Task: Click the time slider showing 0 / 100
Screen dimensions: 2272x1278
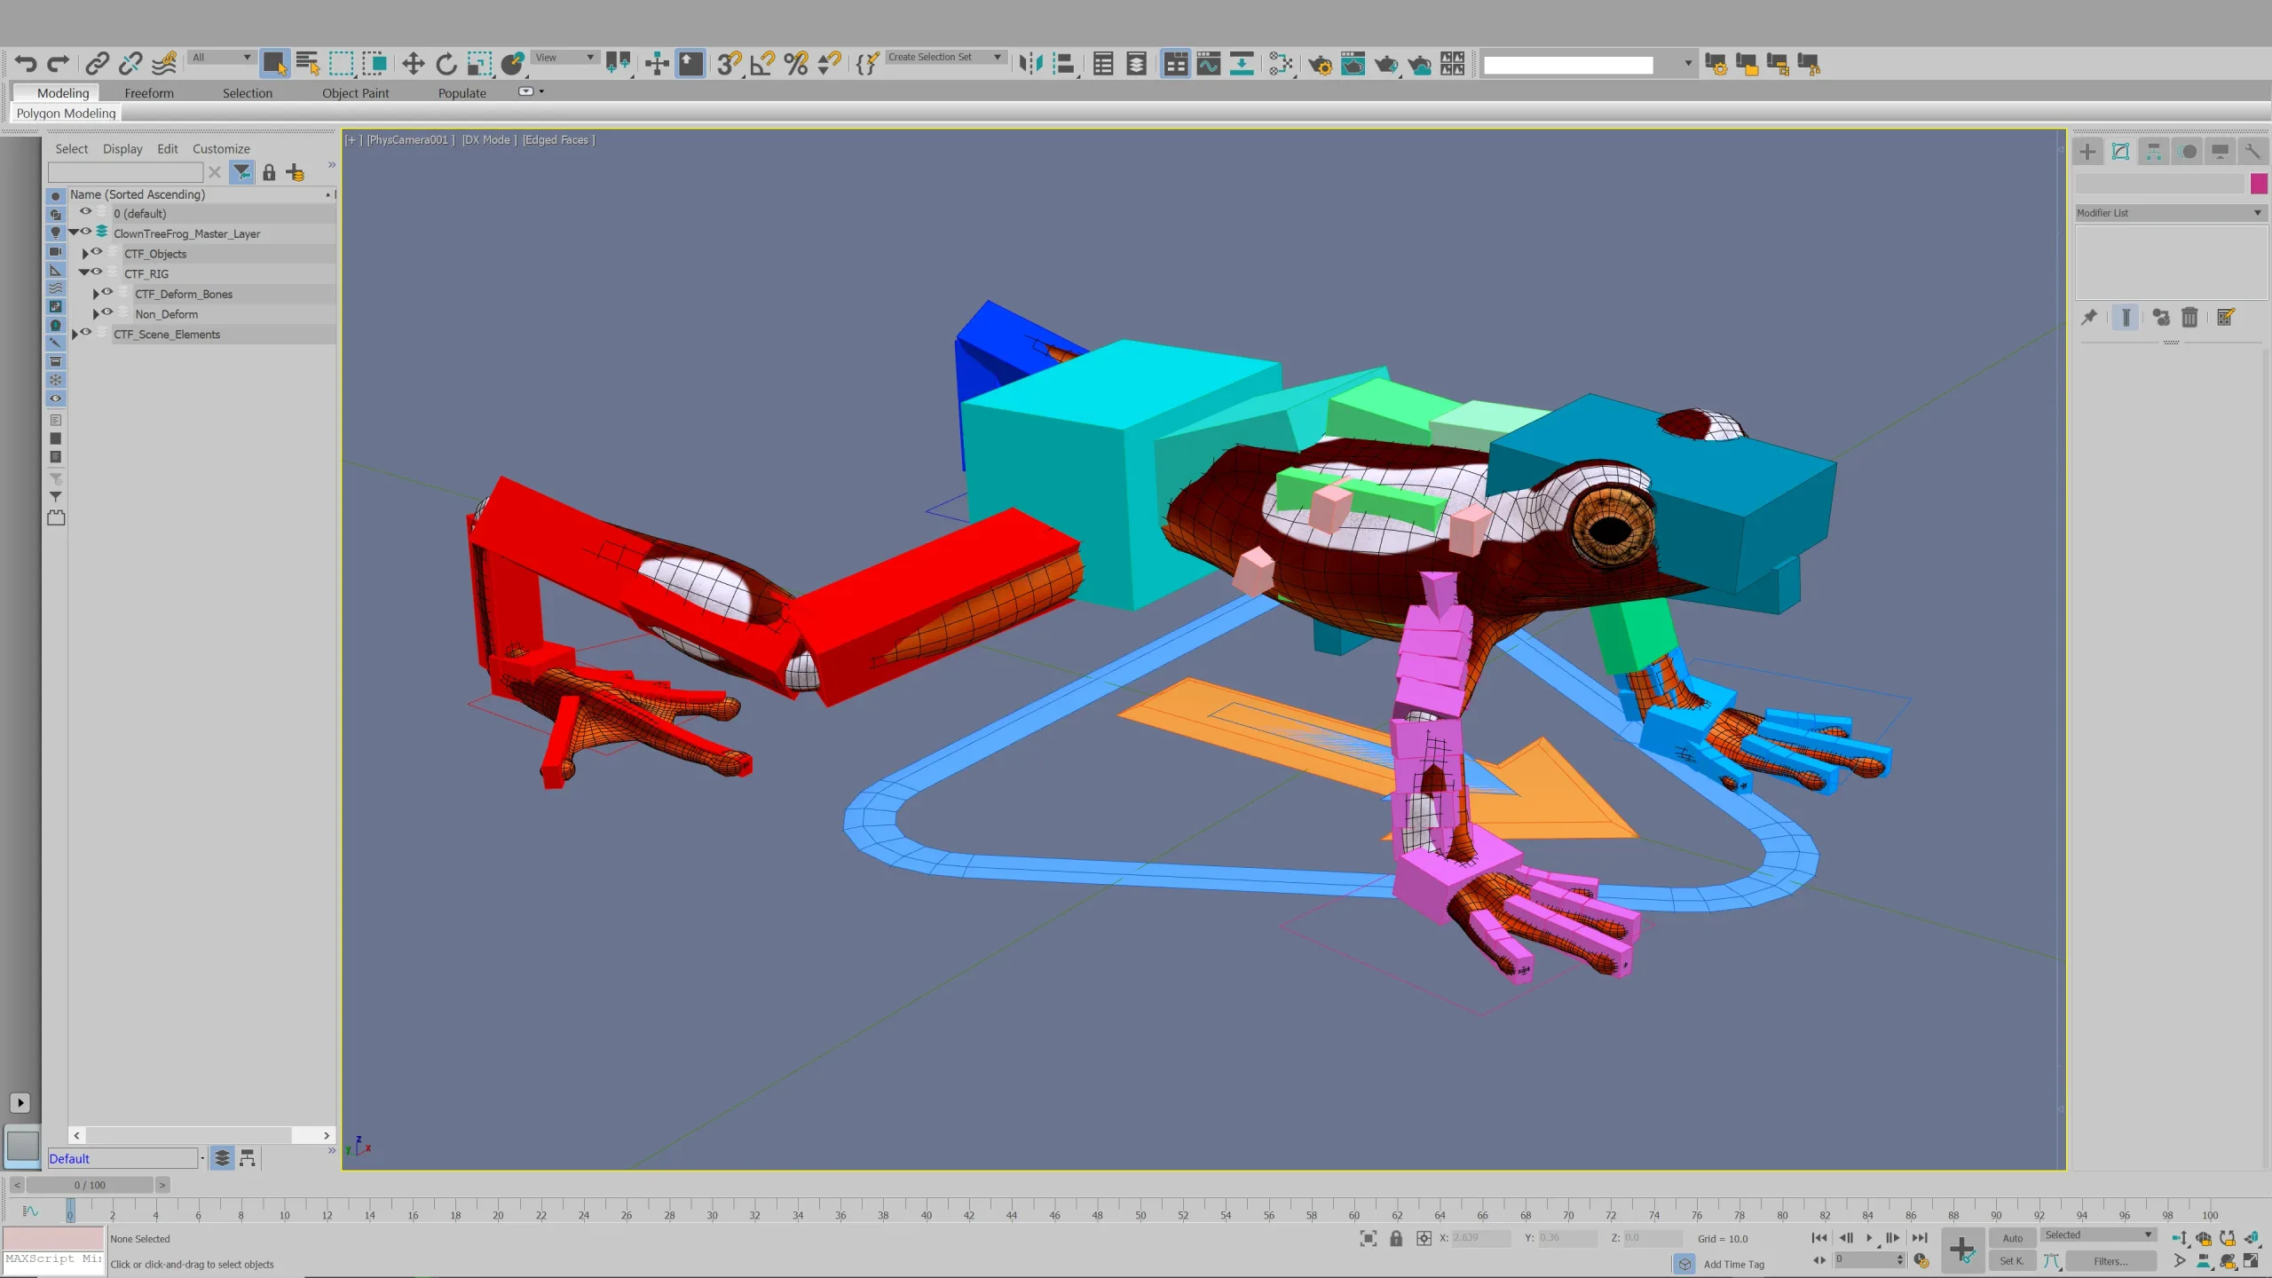Action: (90, 1185)
